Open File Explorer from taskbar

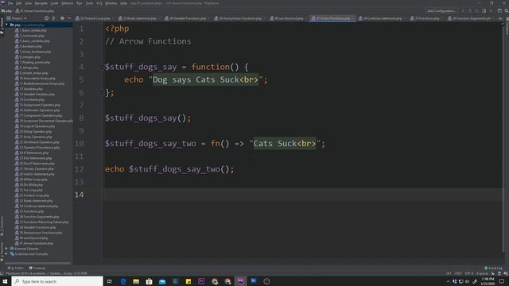pyautogui.click(x=136, y=281)
